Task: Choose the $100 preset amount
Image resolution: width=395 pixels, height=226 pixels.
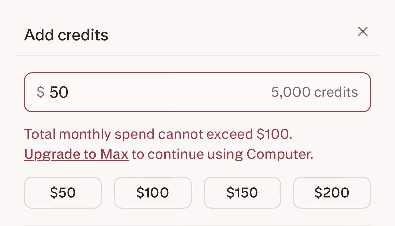Action: (x=153, y=193)
